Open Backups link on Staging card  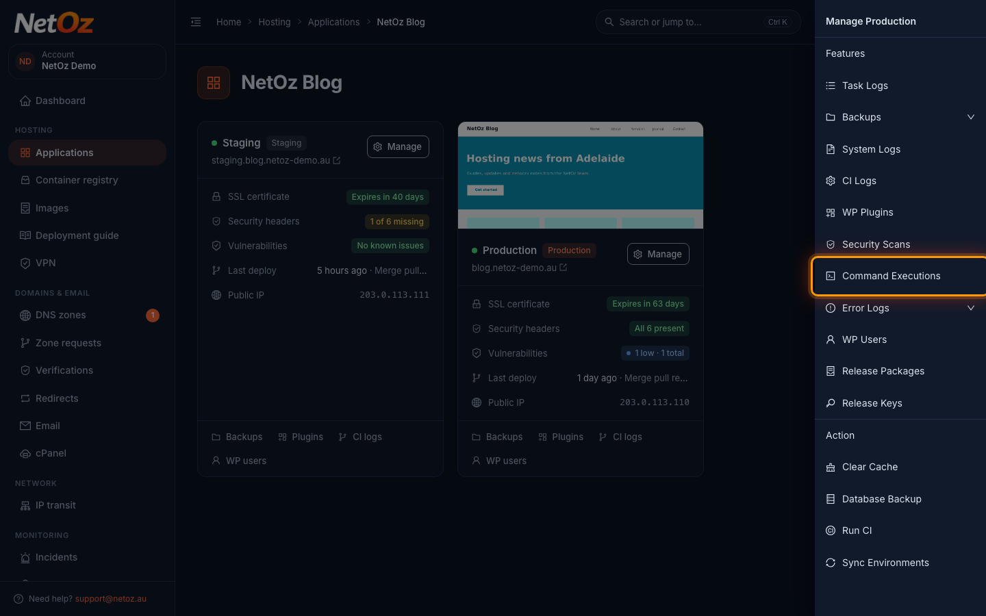coord(237,437)
